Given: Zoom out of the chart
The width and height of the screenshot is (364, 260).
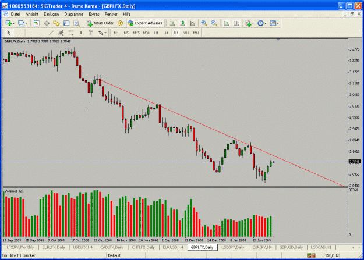Looking at the screenshot, I should tap(214, 23).
